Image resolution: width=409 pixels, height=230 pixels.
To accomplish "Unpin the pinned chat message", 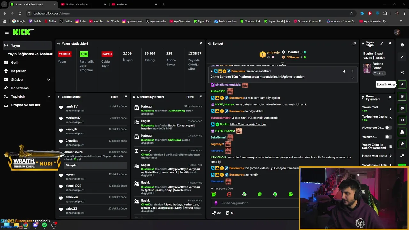I will (344, 71).
